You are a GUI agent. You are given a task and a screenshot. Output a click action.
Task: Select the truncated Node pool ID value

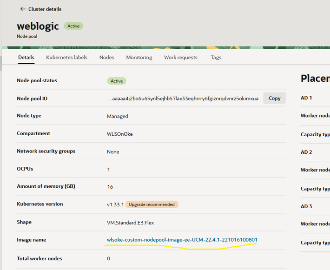click(183, 99)
